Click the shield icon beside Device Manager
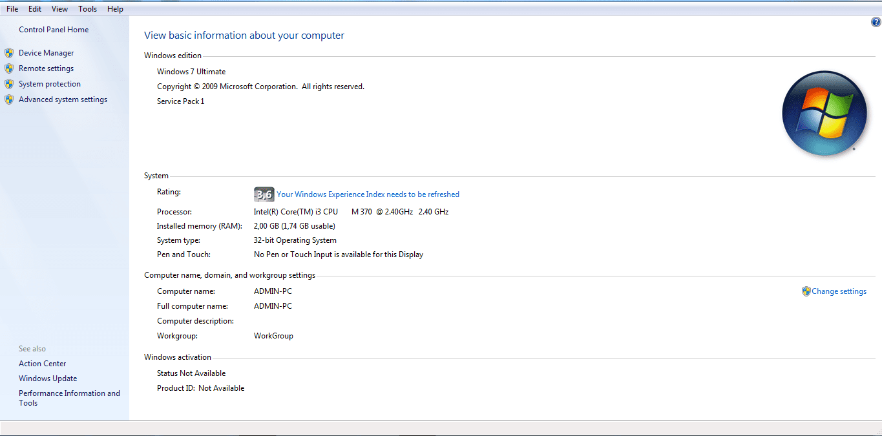This screenshot has width=882, height=436. pyautogui.click(x=9, y=53)
